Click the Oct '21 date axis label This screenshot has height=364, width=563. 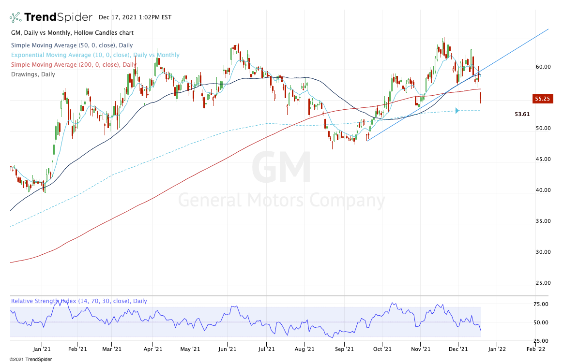coord(382,349)
